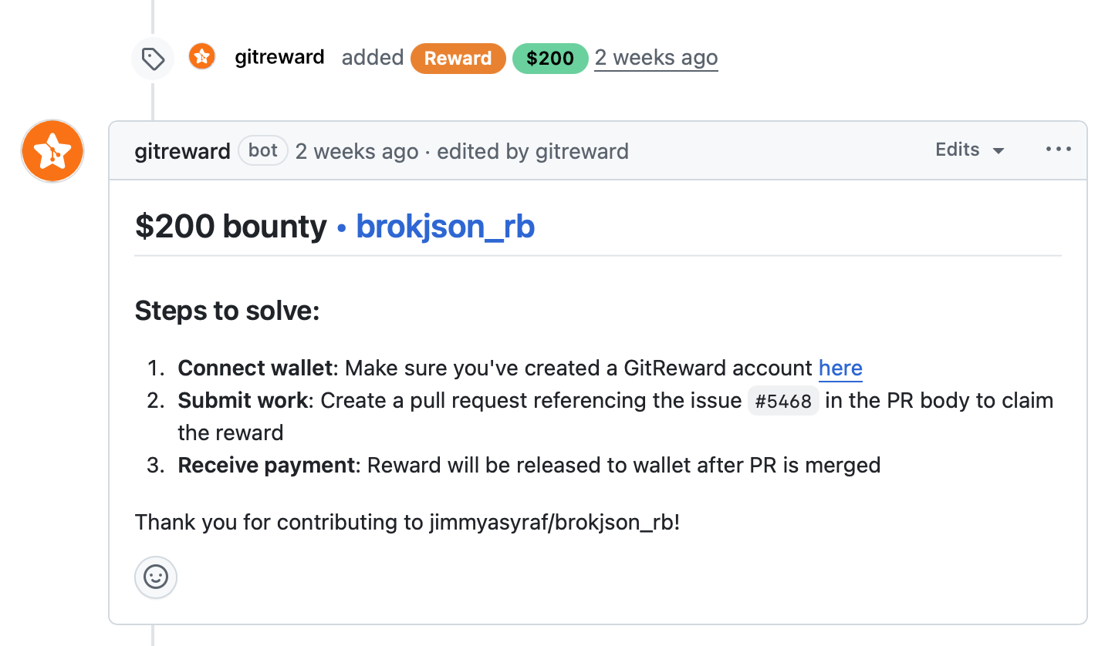Image resolution: width=1105 pixels, height=646 pixels.
Task: Select the orange Reward label
Action: coord(458,59)
